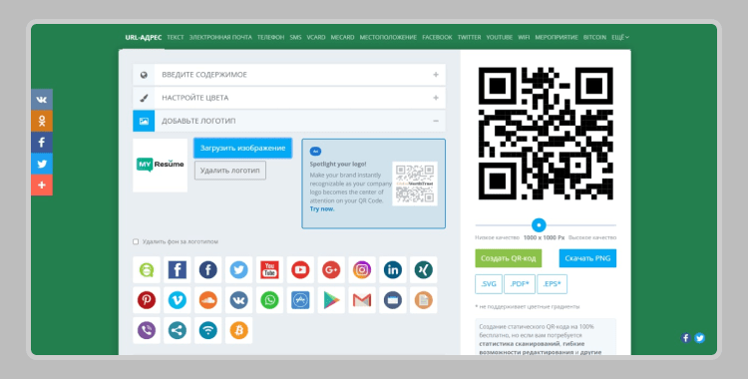Pick the WhatsApp logo

[269, 300]
